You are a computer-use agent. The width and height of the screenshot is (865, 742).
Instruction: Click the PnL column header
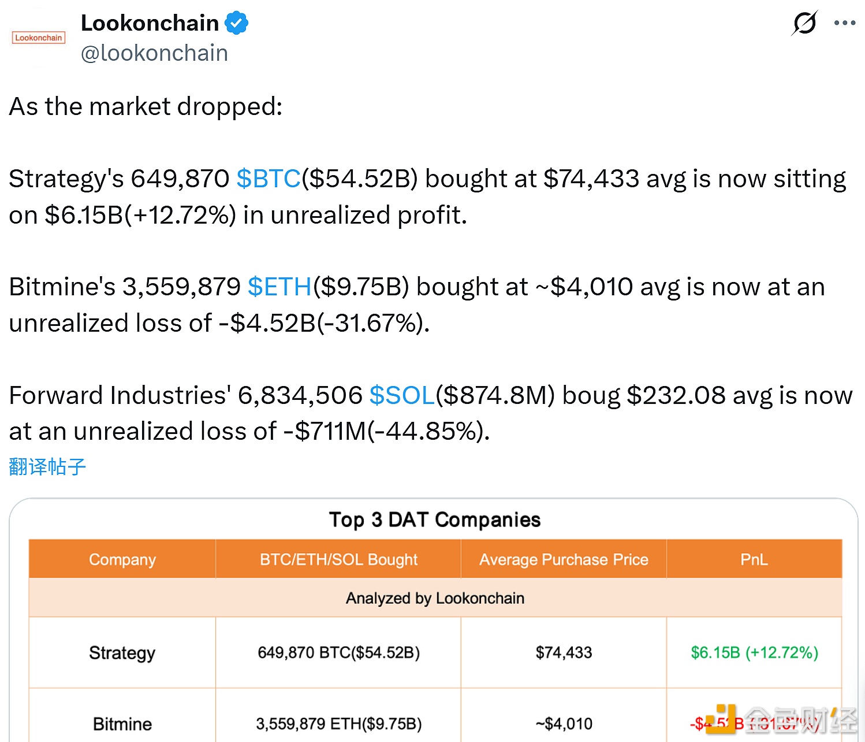tap(754, 559)
